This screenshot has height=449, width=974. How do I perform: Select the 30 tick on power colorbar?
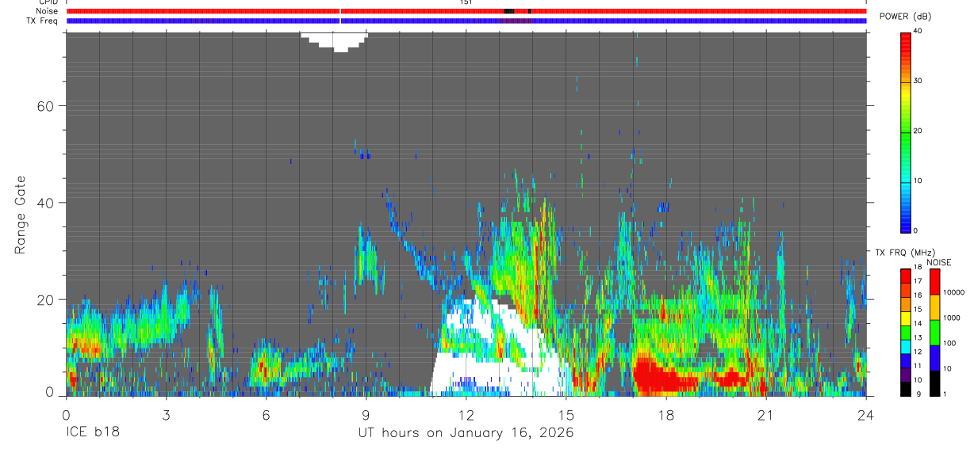pyautogui.click(x=918, y=81)
